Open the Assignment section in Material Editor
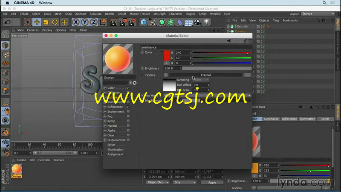Screen dimensions: 341x192 point(115,154)
